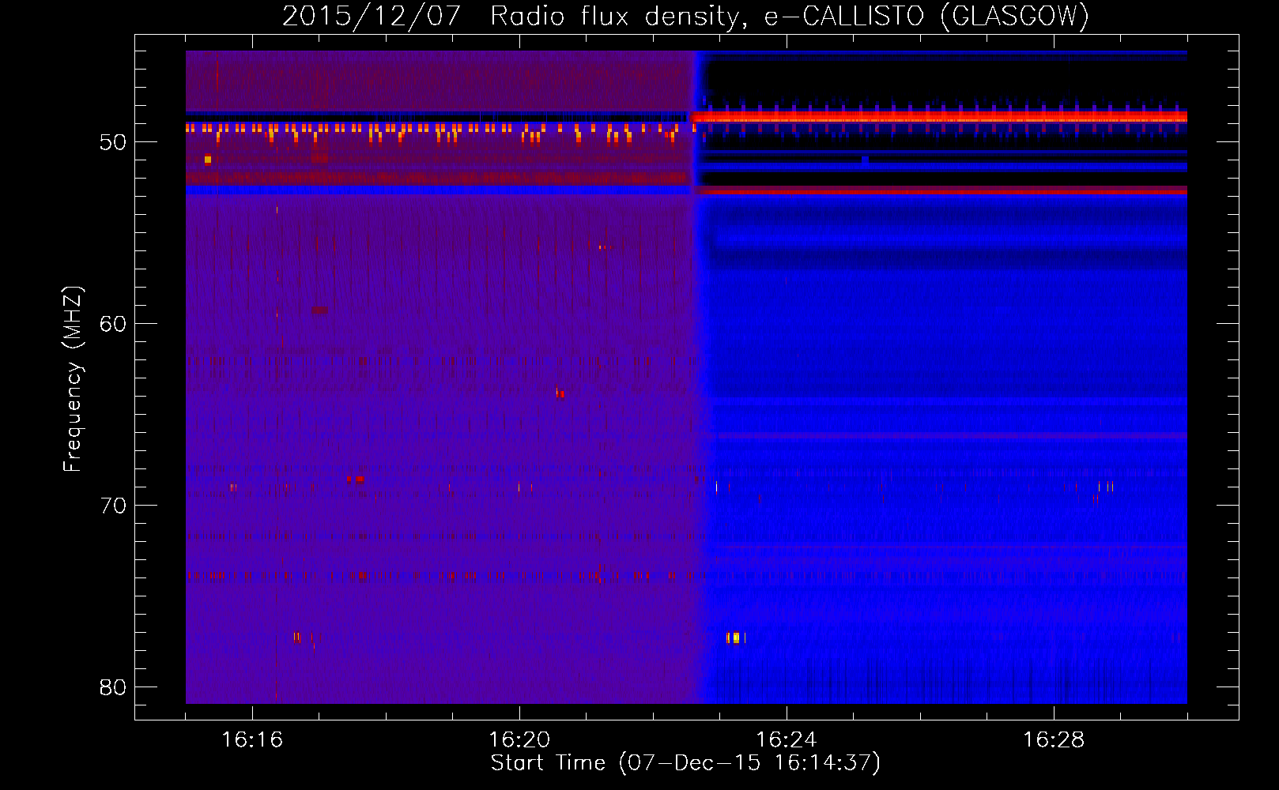The image size is (1279, 790).
Task: Click the 70 frequency tick label
Action: pyautogui.click(x=113, y=506)
